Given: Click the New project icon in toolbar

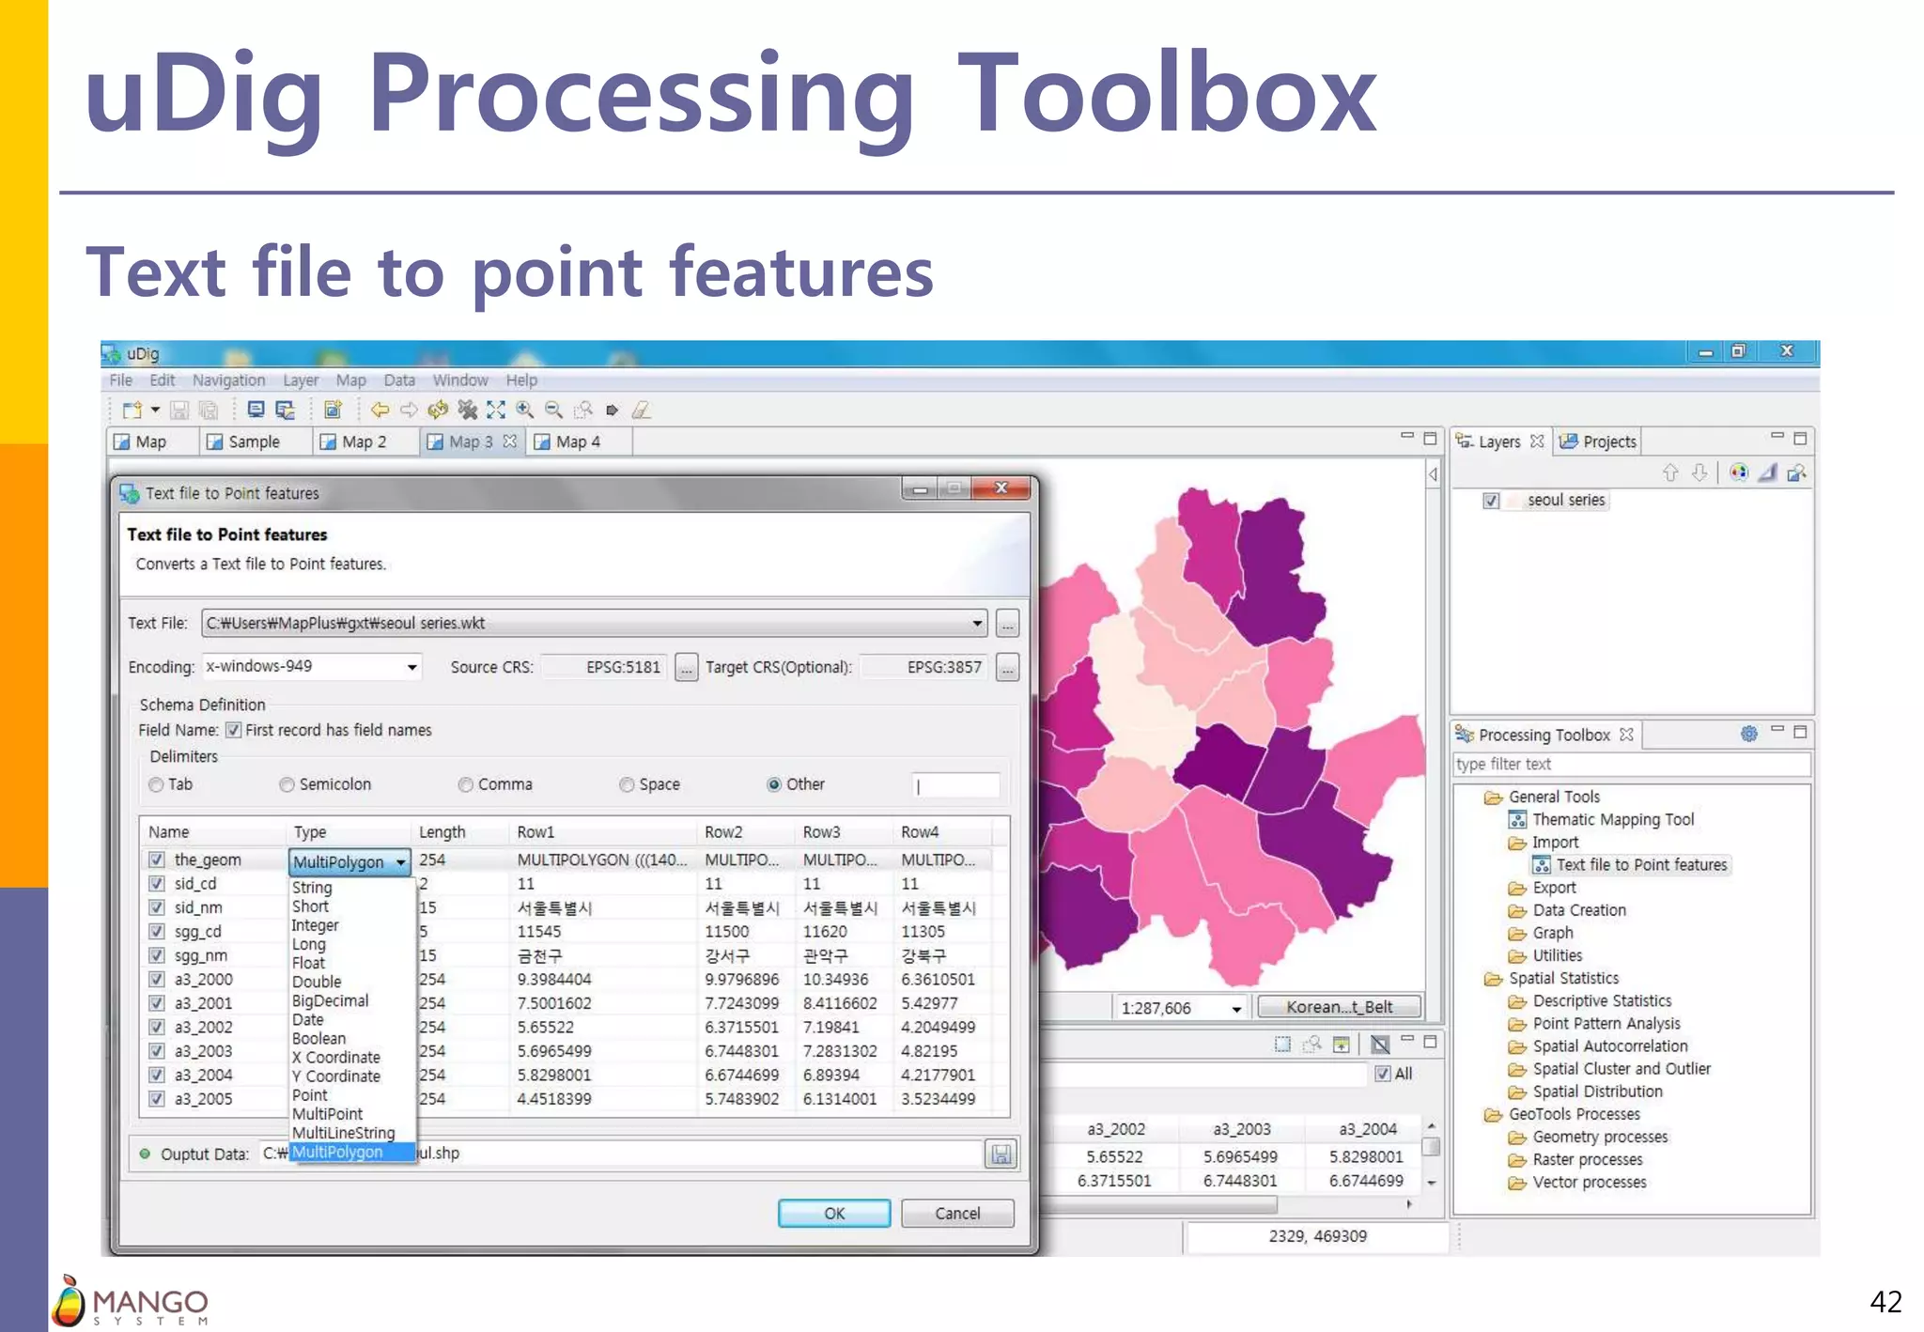Looking at the screenshot, I should pos(132,410).
